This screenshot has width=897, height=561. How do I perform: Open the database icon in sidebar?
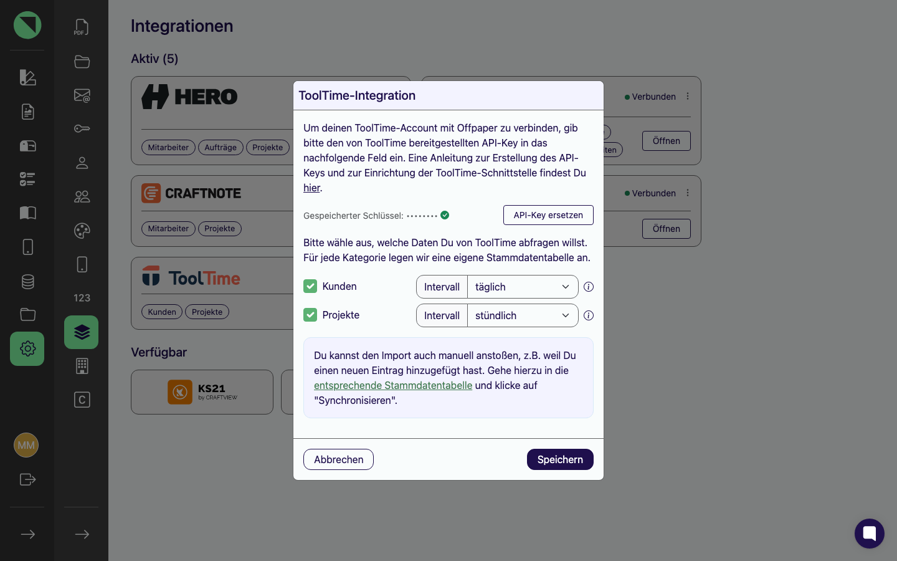pos(27,281)
